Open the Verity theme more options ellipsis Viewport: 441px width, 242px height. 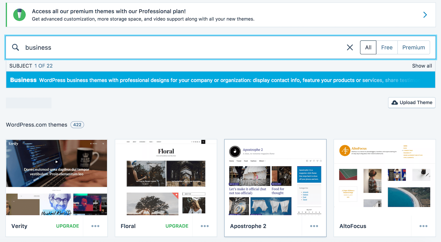pyautogui.click(x=95, y=226)
